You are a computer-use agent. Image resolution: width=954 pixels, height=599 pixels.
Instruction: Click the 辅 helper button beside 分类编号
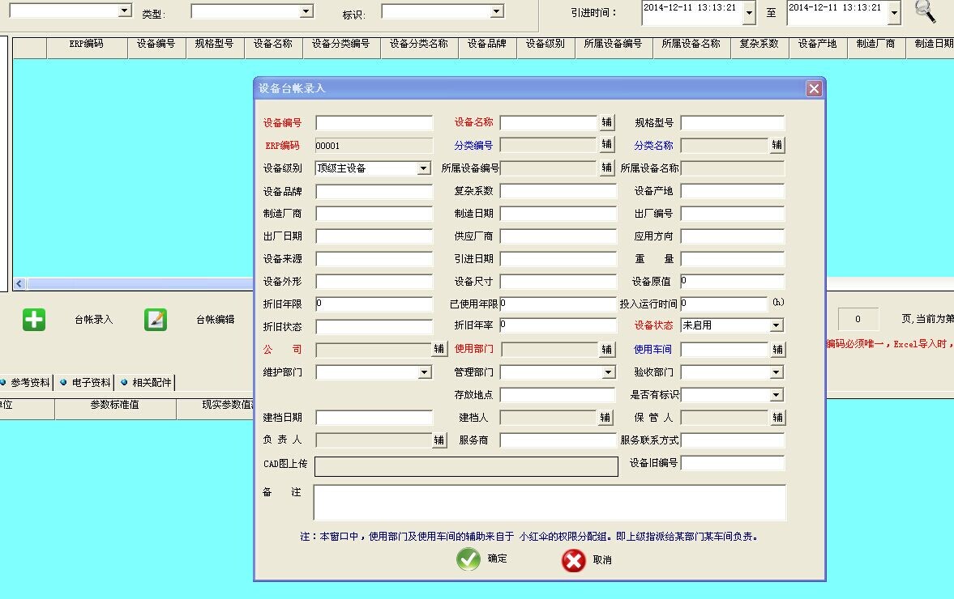tap(606, 145)
